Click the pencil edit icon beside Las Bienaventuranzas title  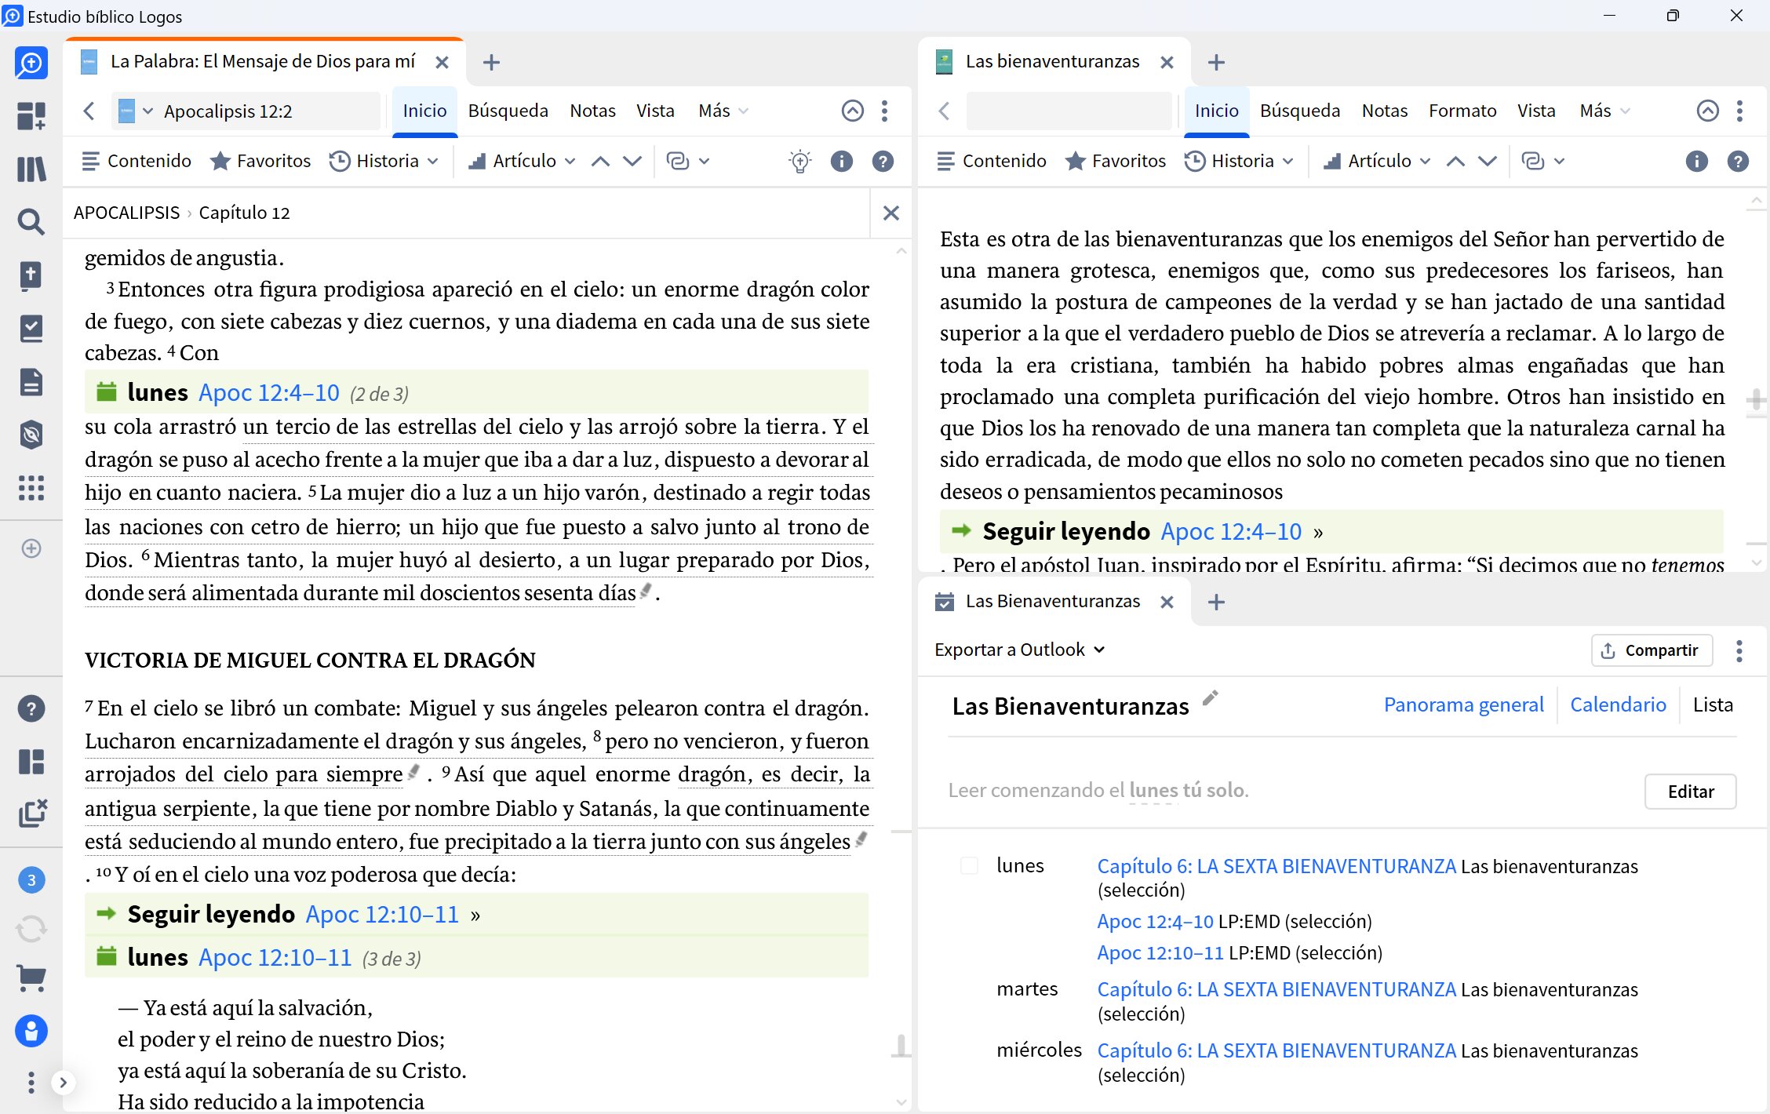(1210, 697)
